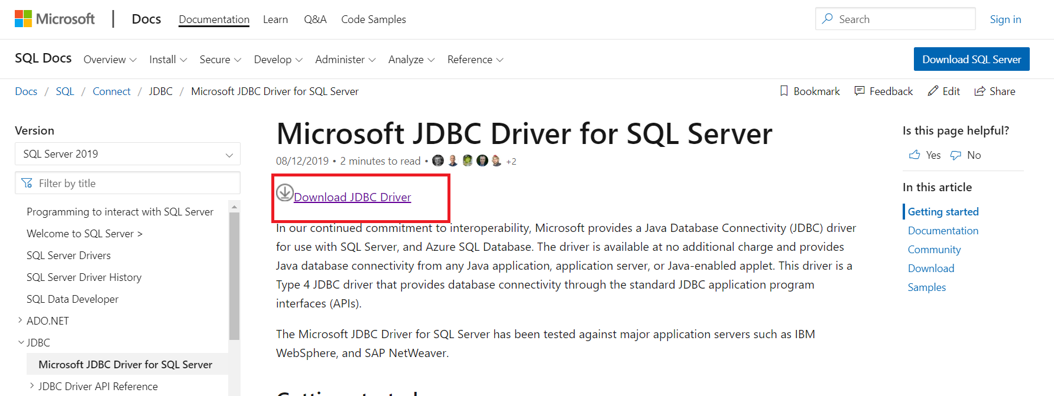Open the Administer dropdown menu
Viewport: 1054px width, 396px height.
(345, 60)
